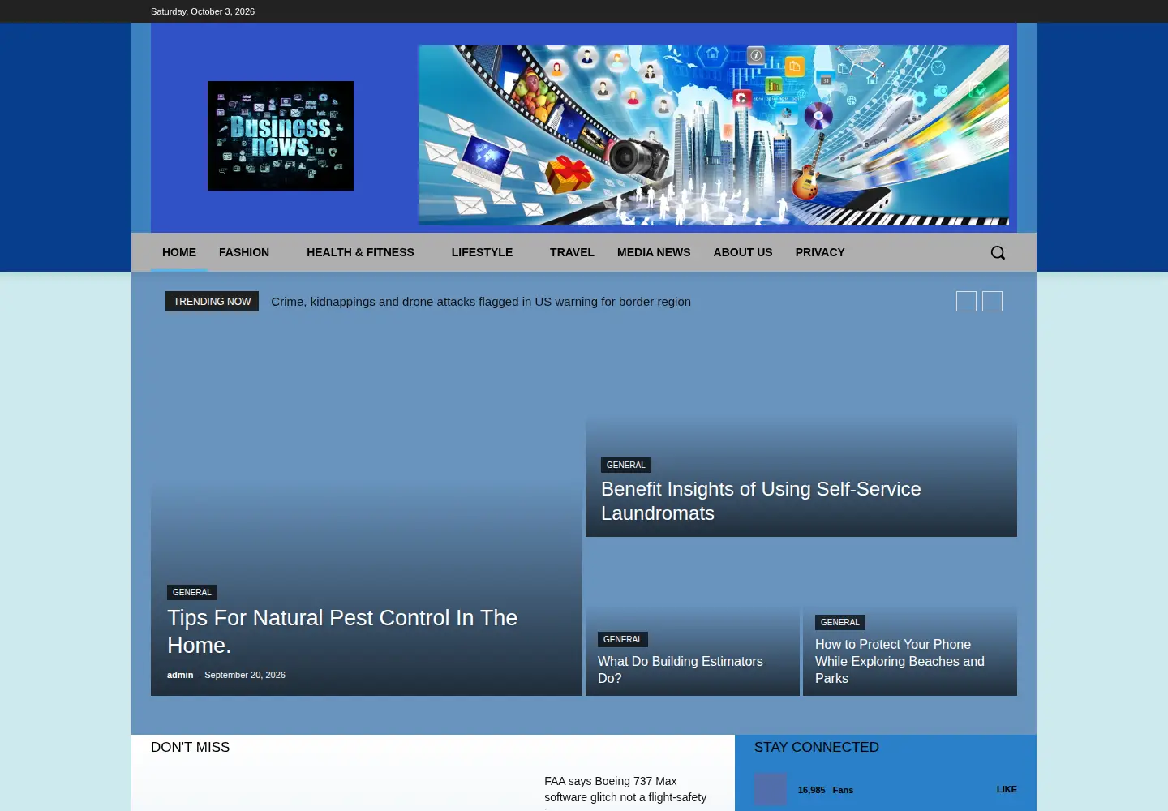Open Lifestyle menu
Screen dimensions: 1168x811
(x=482, y=252)
